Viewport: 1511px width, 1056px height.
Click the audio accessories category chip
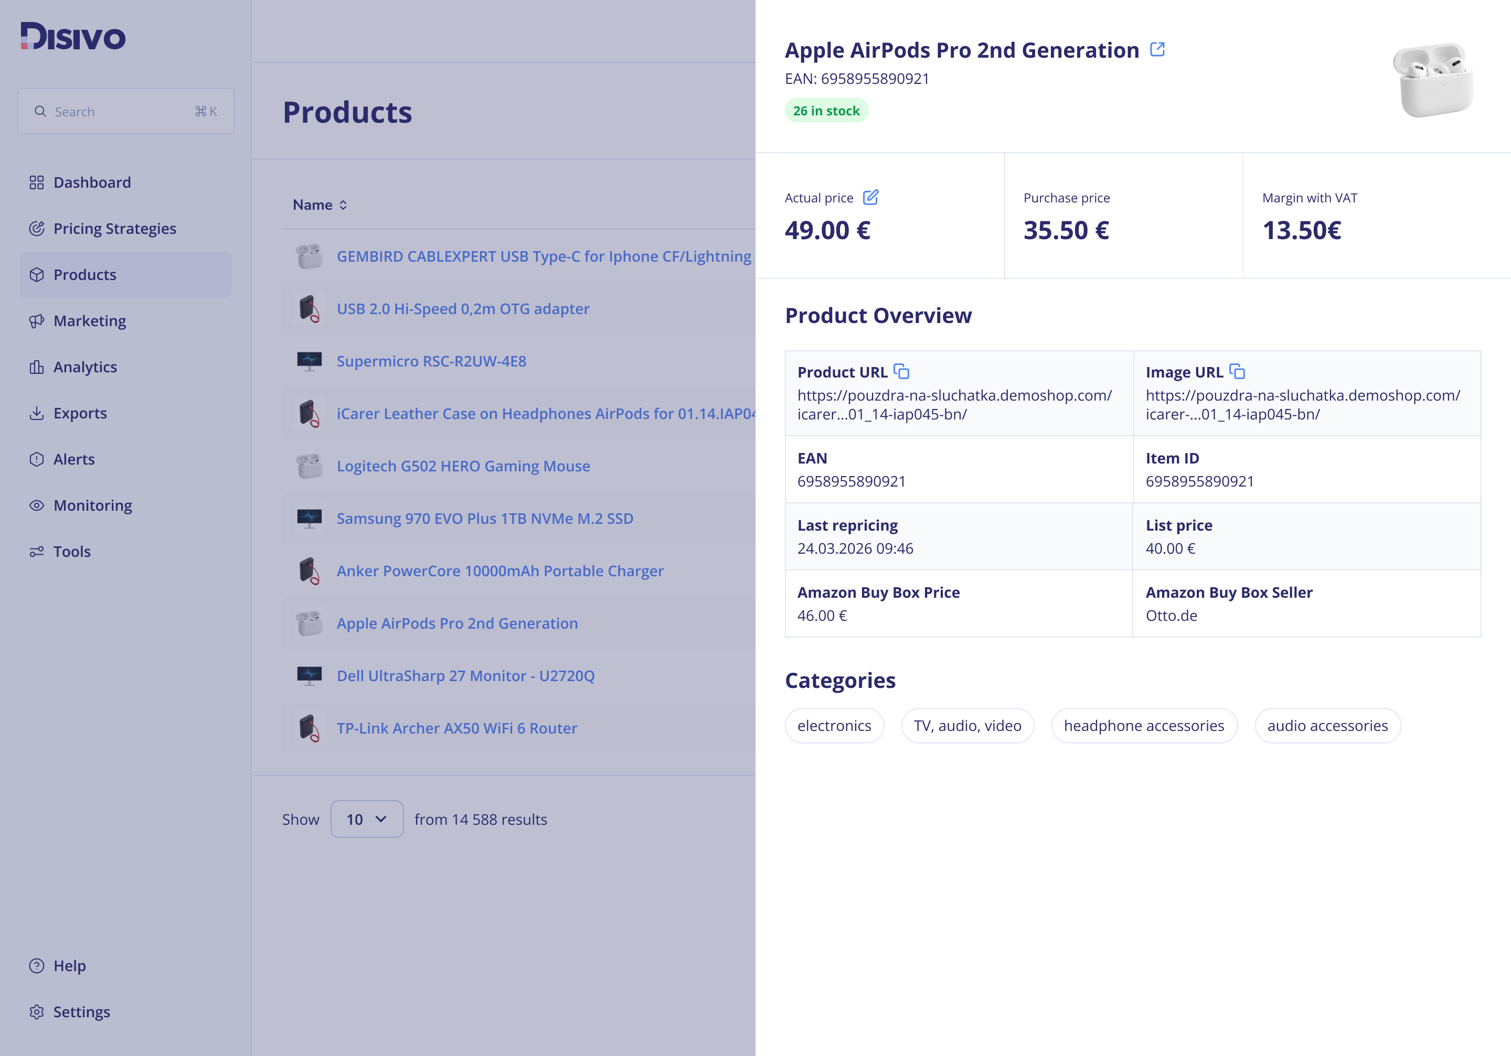(x=1328, y=725)
